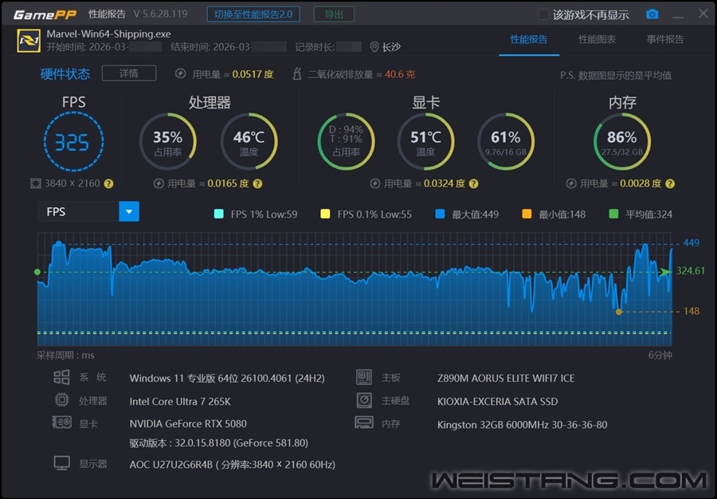This screenshot has height=499, width=717.
Task: Click the GPU D:94% usage gauge
Action: point(347,141)
